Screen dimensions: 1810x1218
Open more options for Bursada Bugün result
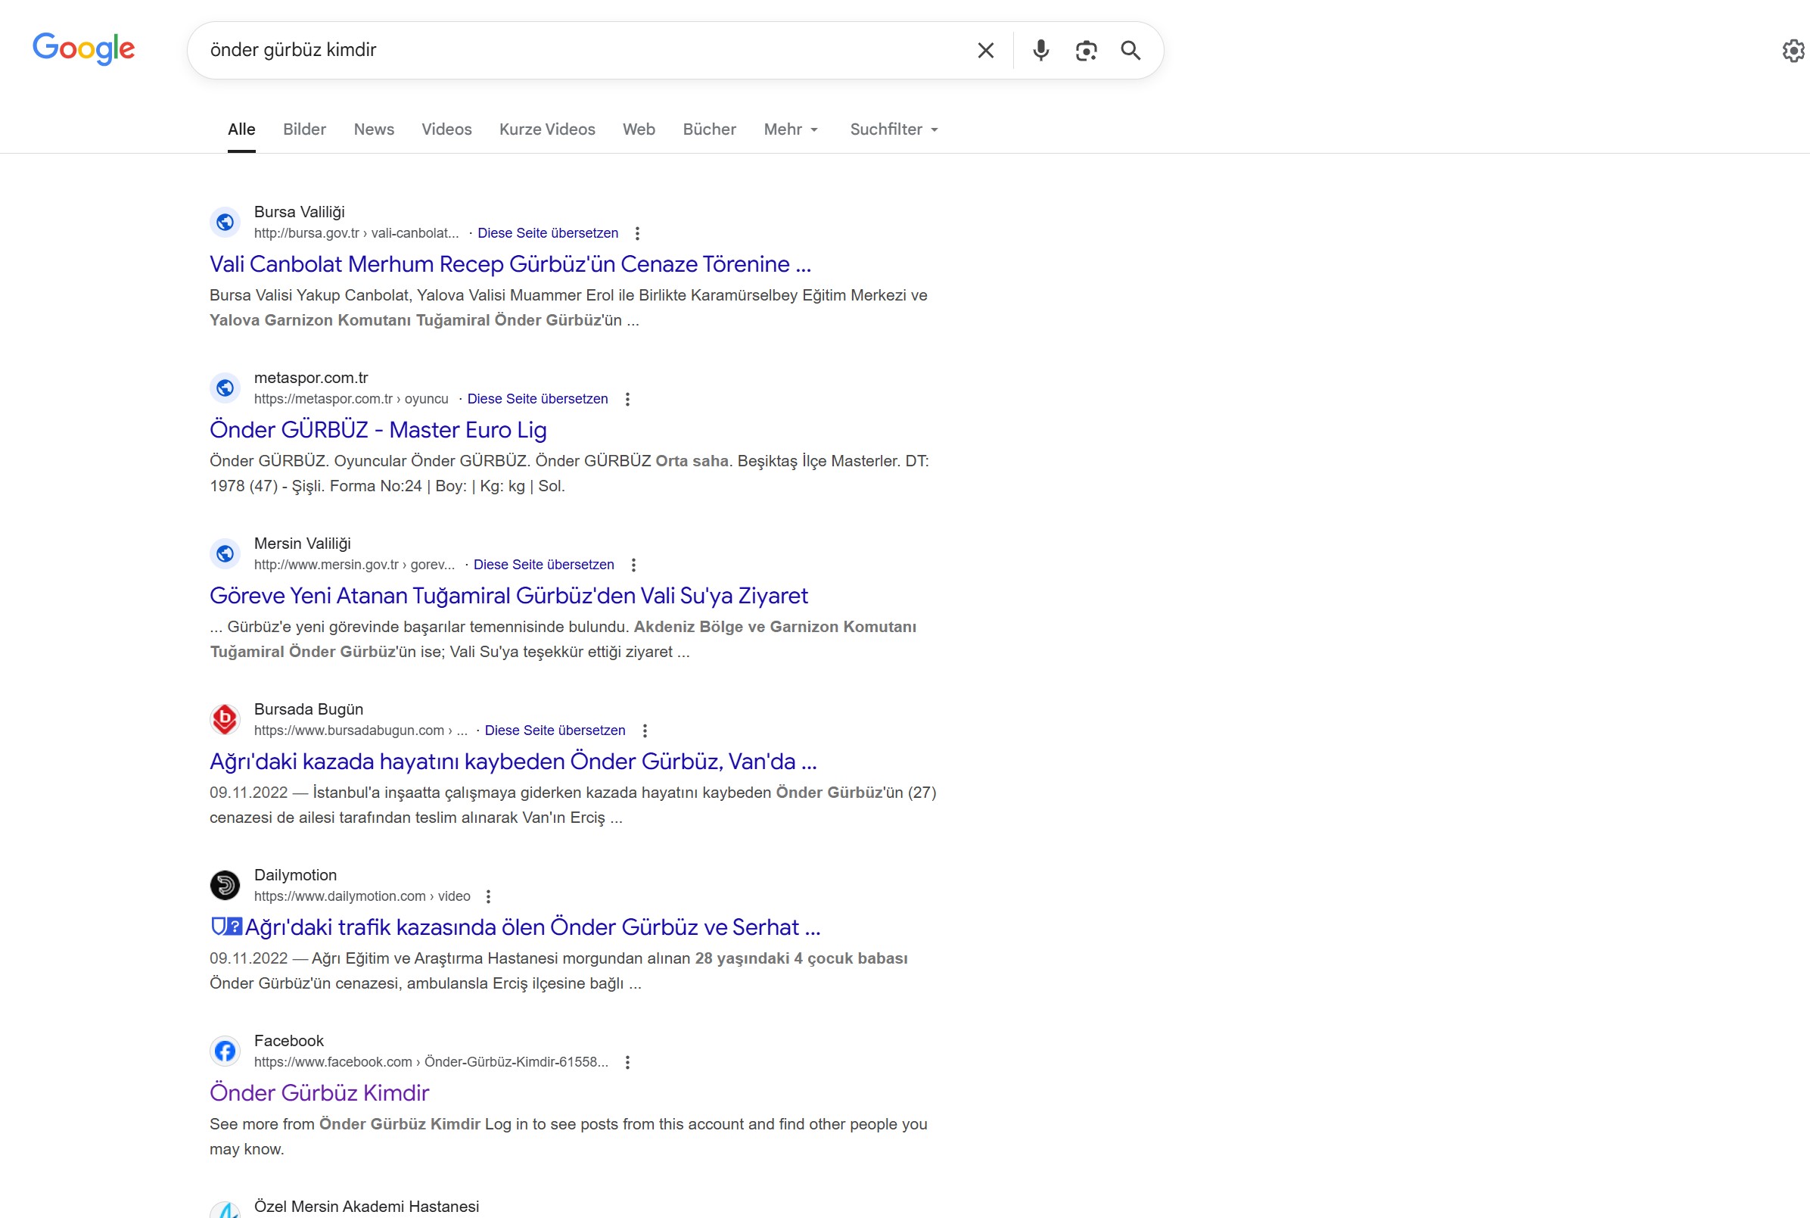[644, 730]
